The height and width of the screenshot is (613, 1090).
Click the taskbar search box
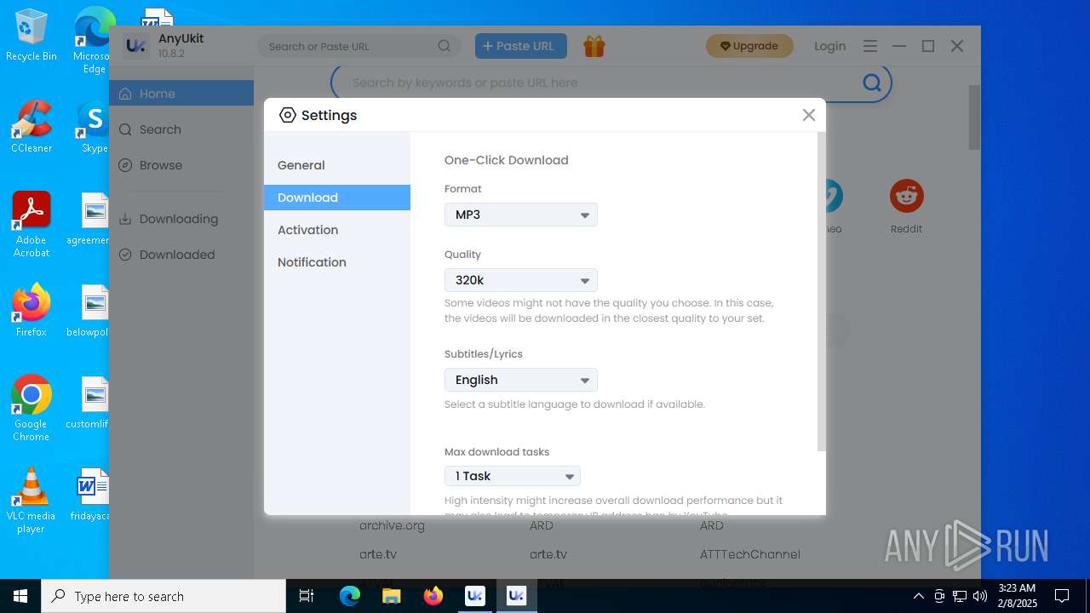click(x=163, y=596)
